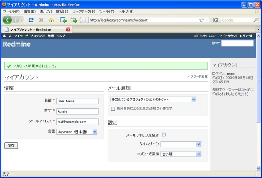Click the 苗字 field containing Admin
Image resolution: width=262 pixels, height=178 pixels.
(77, 111)
